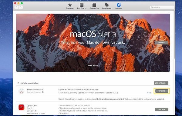The width and height of the screenshot is (182, 116).
Task: Select the "5 Updates Available" heading
Action: point(28,83)
